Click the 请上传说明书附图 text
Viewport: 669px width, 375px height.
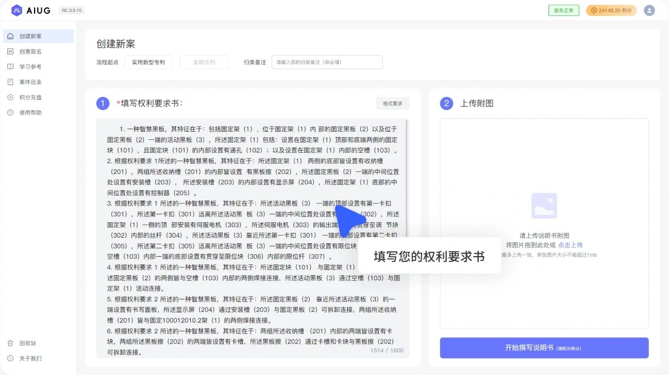tap(544, 236)
